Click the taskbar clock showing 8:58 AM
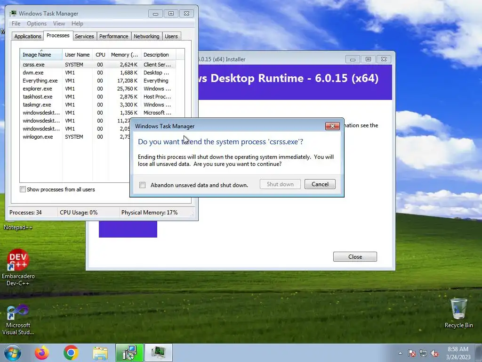Screen dimensions: 482x362 (458, 353)
